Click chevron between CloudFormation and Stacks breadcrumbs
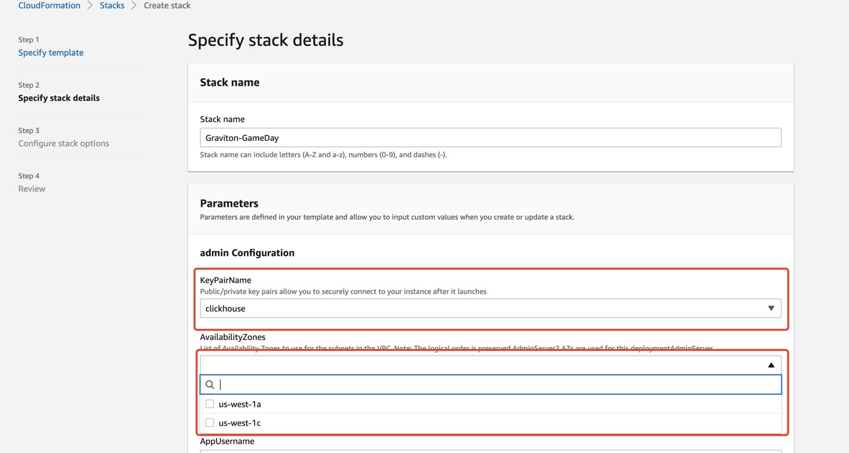This screenshot has height=453, width=849. pos(90,5)
